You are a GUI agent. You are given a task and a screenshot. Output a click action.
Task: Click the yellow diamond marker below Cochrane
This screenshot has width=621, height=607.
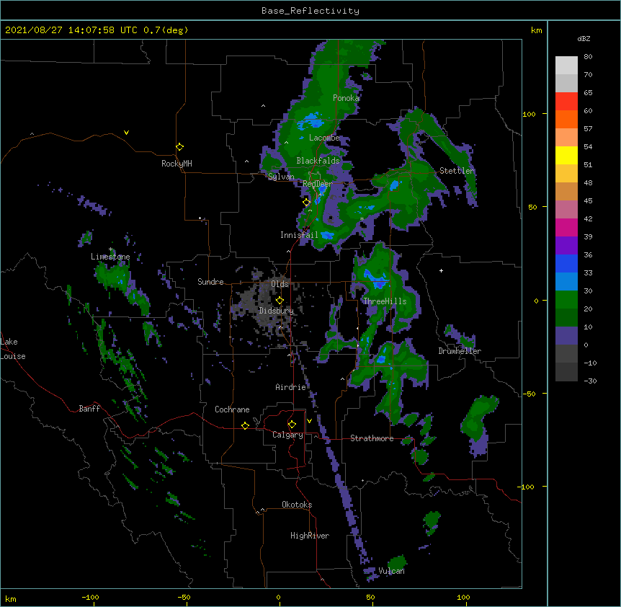tap(245, 425)
